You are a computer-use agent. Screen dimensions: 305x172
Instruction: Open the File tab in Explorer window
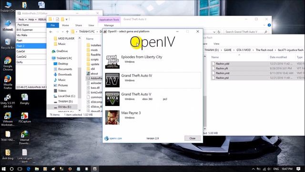(x=53, y=25)
